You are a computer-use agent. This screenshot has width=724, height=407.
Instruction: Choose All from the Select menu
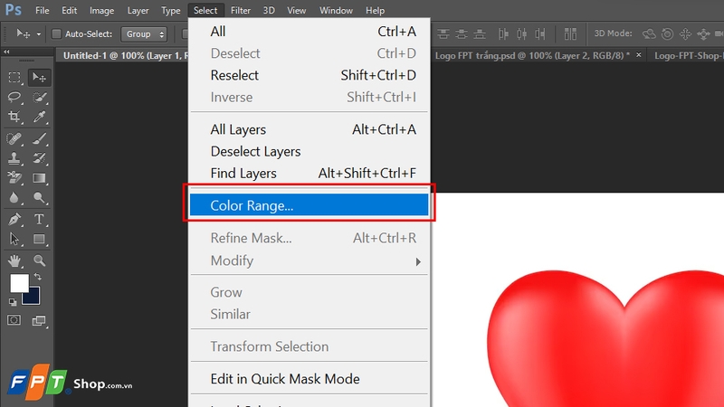310,32
